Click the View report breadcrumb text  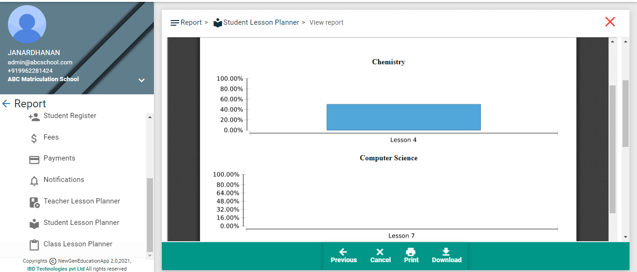pyautogui.click(x=326, y=22)
